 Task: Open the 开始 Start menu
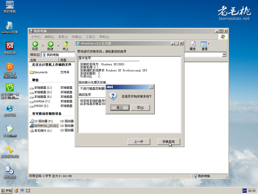[x=6, y=191]
